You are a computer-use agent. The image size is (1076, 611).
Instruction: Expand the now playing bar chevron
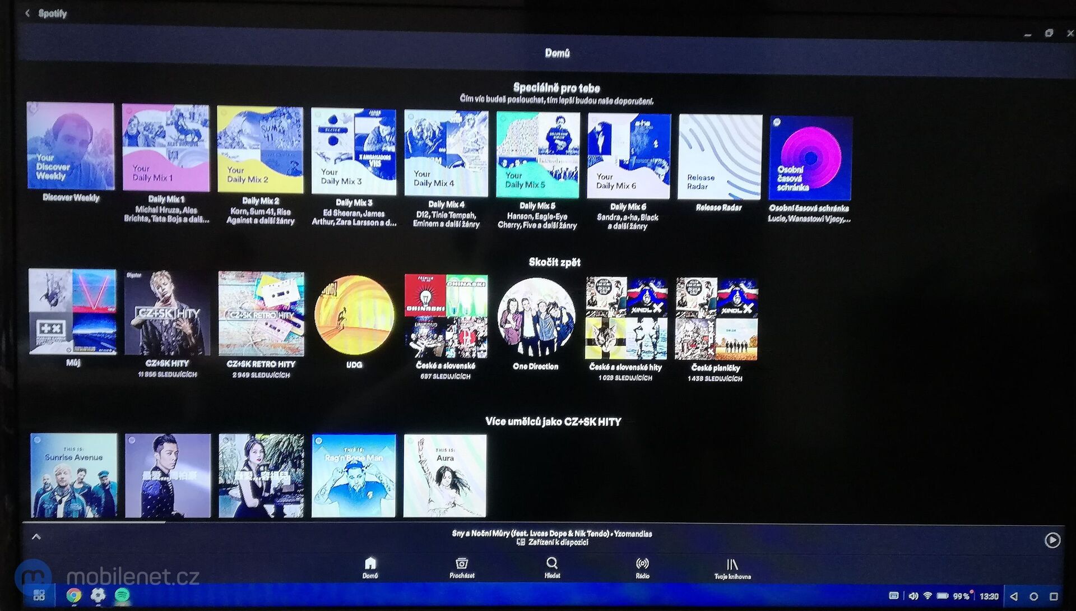36,537
